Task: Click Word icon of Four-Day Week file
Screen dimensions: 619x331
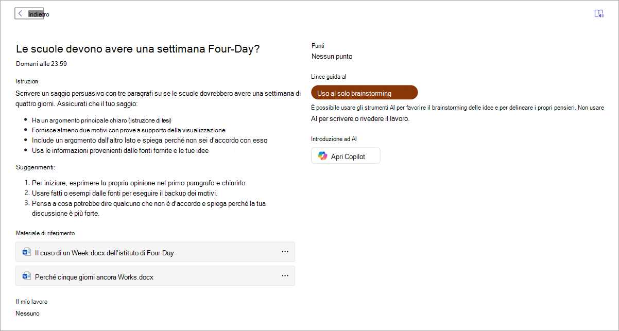Action: [27, 252]
